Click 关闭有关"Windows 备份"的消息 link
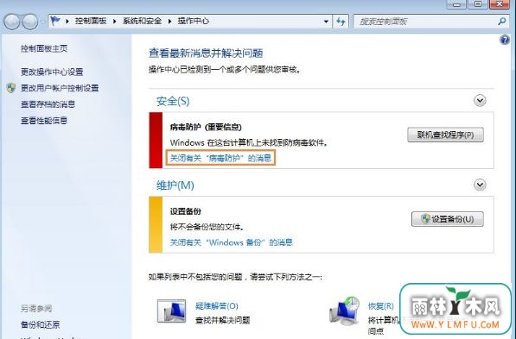 [x=231, y=242]
